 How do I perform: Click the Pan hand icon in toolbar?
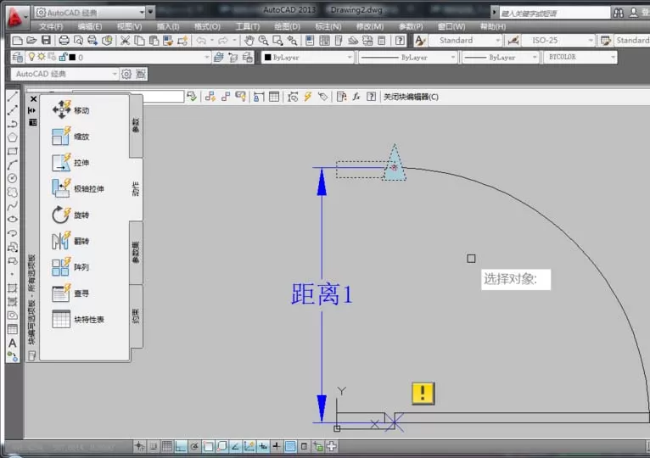tap(249, 40)
